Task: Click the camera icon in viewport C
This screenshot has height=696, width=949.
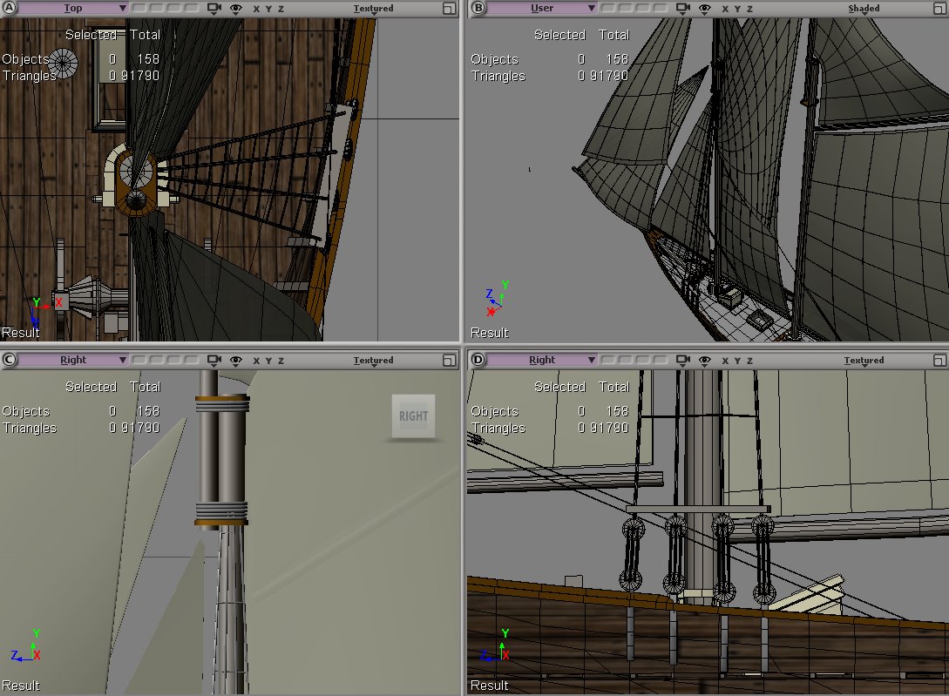Action: (x=214, y=361)
